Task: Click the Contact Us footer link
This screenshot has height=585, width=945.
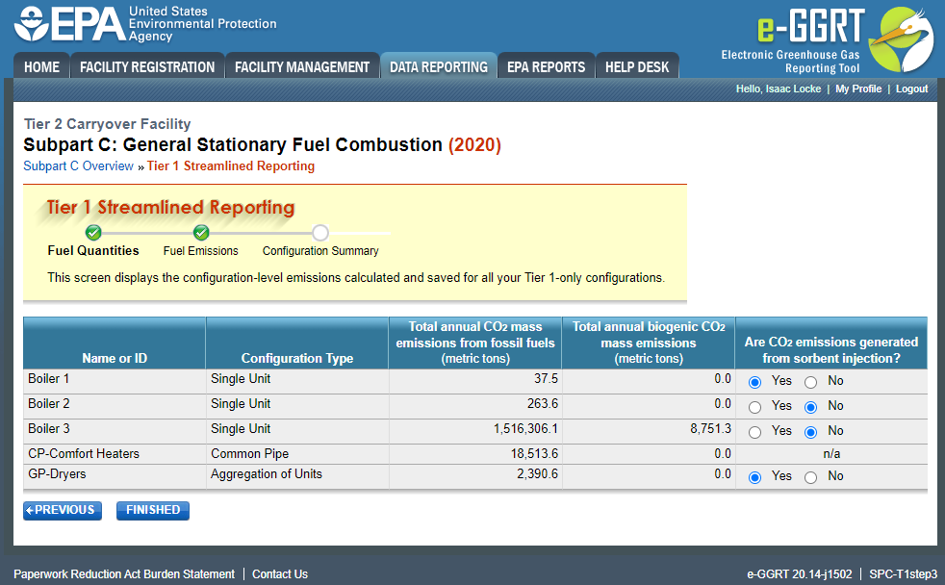Action: pyautogui.click(x=280, y=574)
